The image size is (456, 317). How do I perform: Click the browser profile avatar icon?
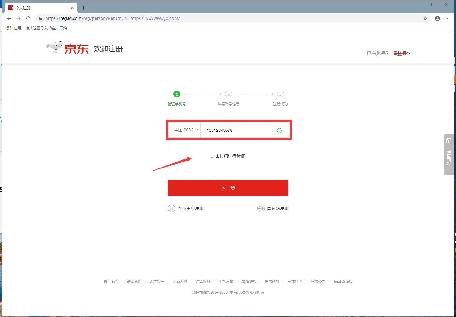tap(437, 18)
